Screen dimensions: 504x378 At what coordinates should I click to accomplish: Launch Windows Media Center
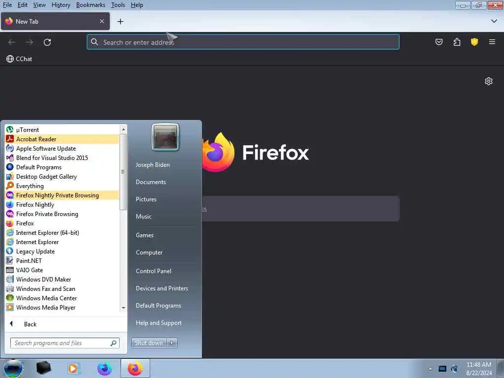click(x=62, y=298)
